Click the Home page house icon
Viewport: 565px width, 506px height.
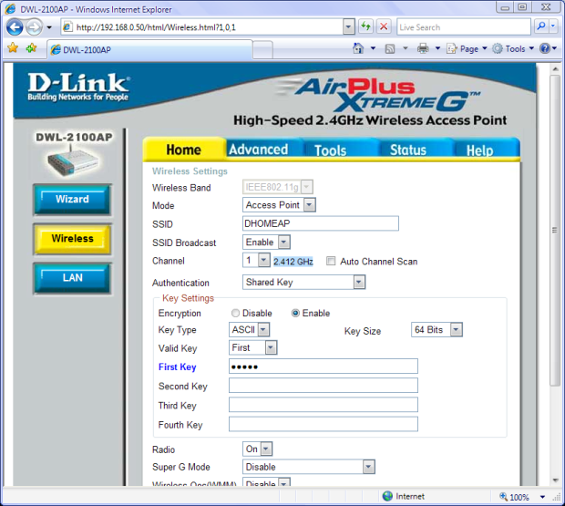coord(358,48)
